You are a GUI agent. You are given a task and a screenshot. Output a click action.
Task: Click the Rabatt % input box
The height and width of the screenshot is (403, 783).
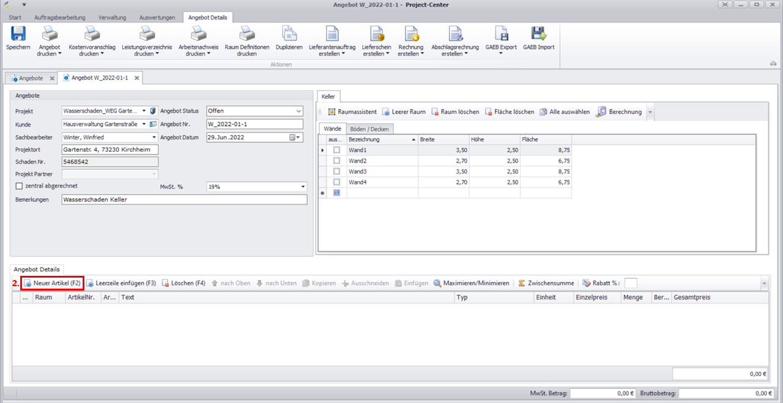[630, 283]
